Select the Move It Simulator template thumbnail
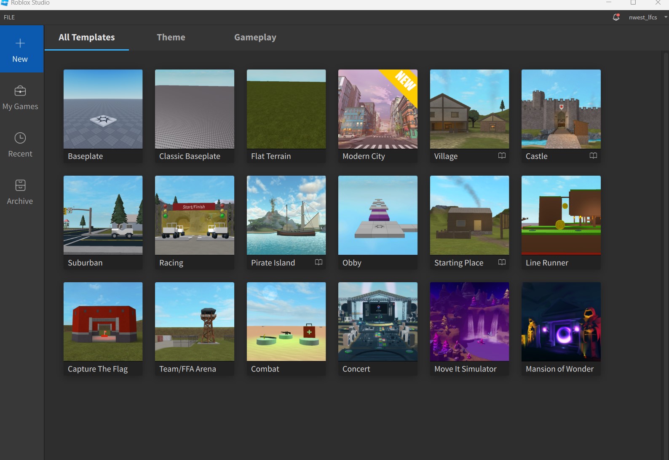The width and height of the screenshot is (669, 460). point(470,322)
